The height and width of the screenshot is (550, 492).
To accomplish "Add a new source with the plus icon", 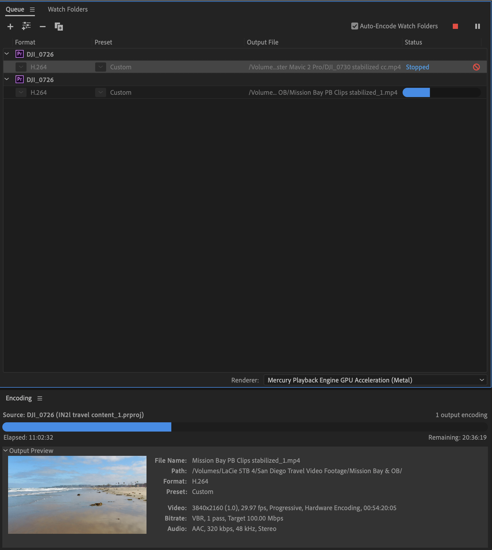I will coord(10,26).
